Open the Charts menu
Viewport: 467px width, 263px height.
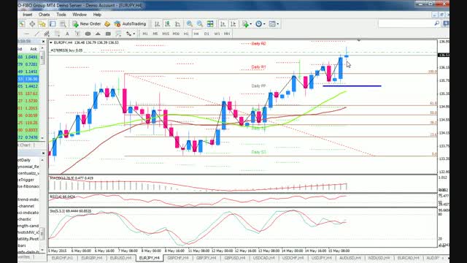[44, 15]
